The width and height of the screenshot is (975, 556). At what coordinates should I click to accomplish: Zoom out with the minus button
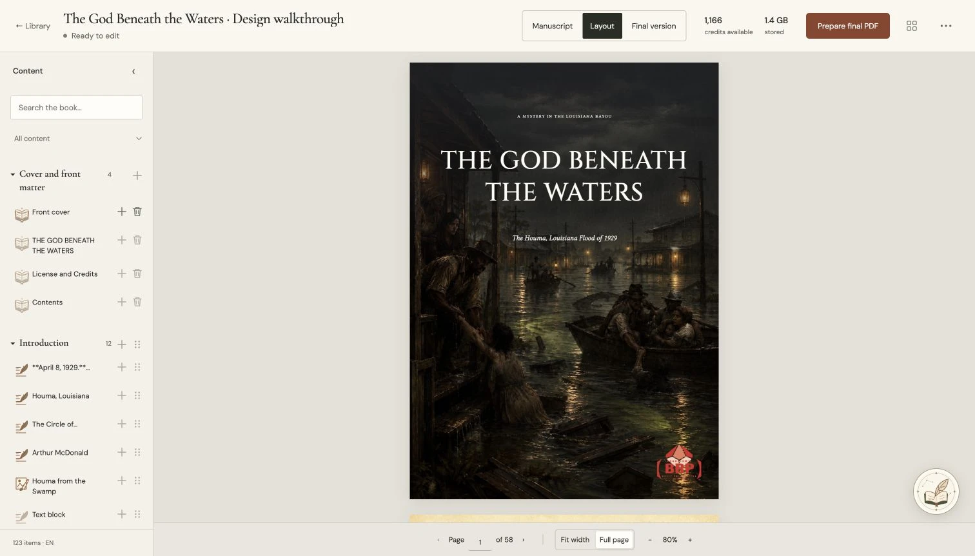(x=649, y=540)
